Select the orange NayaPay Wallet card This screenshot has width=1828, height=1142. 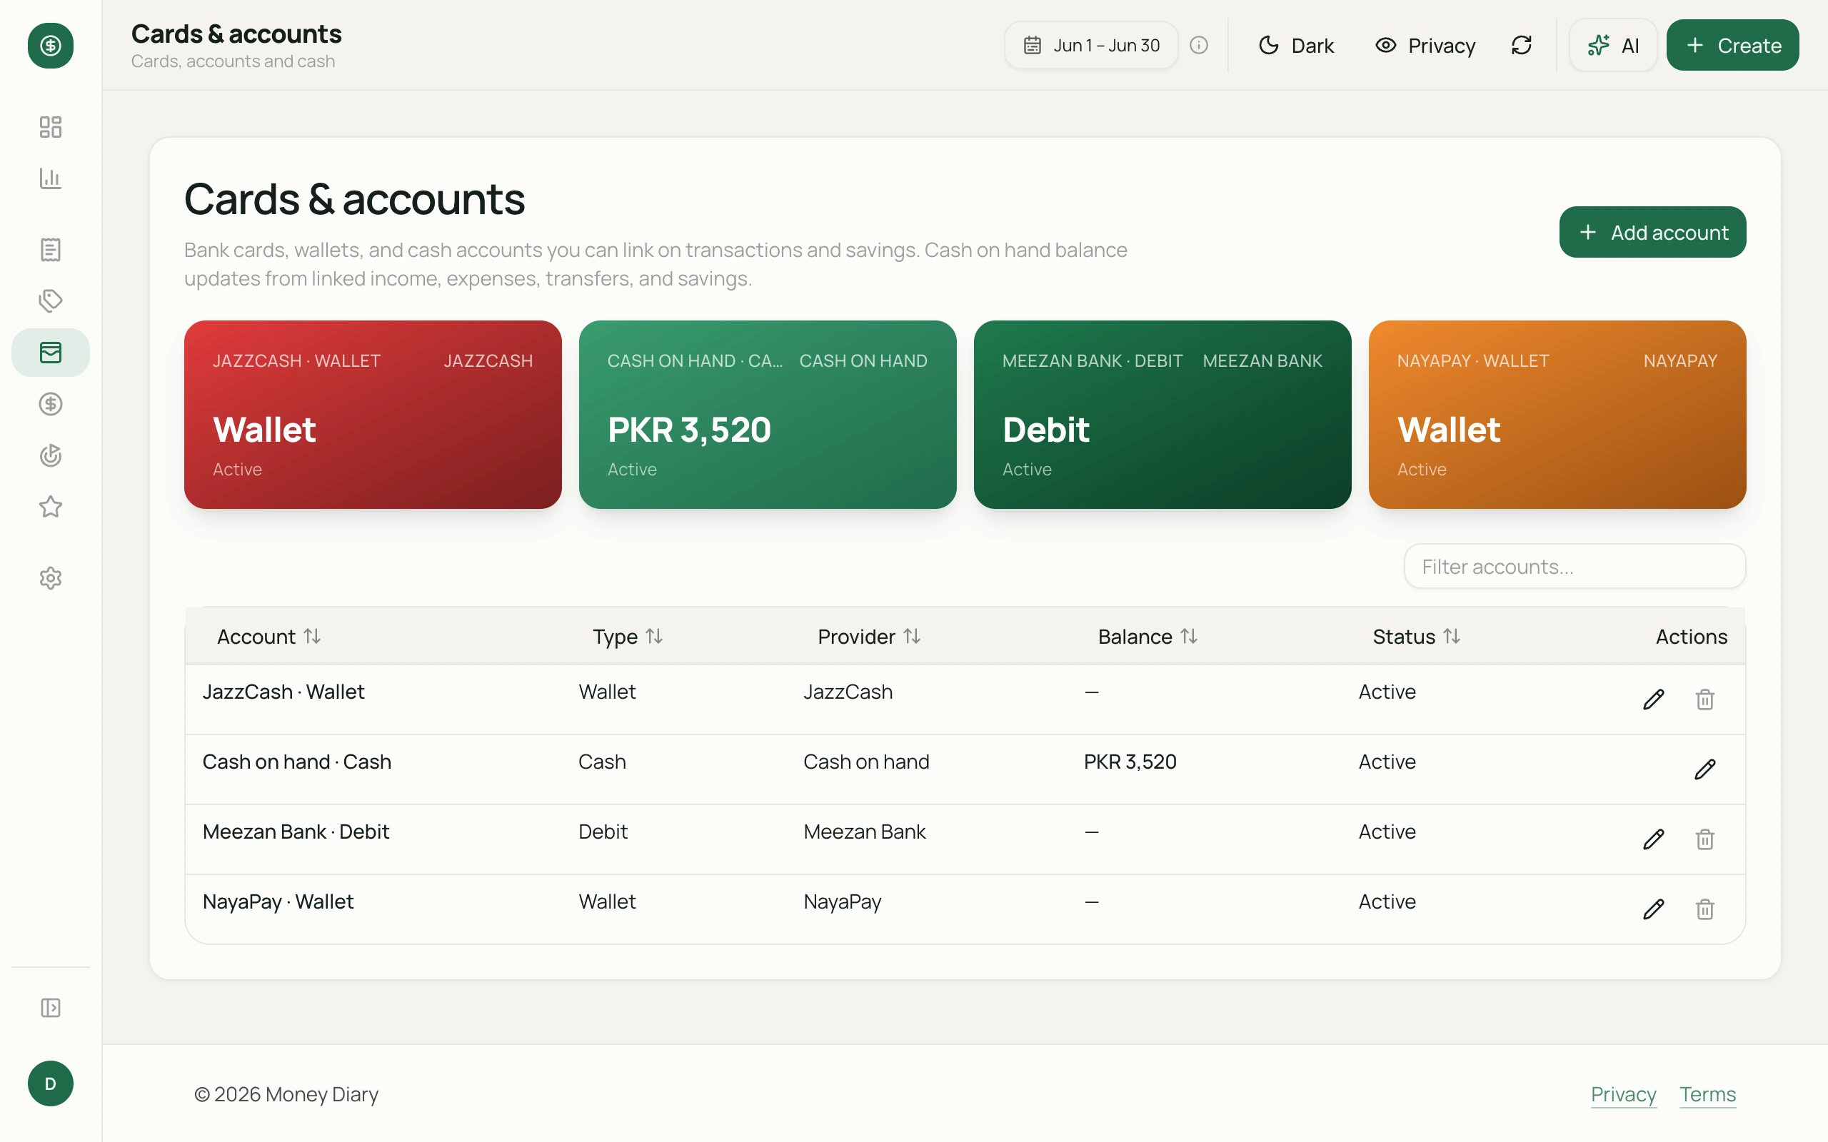pyautogui.click(x=1557, y=415)
